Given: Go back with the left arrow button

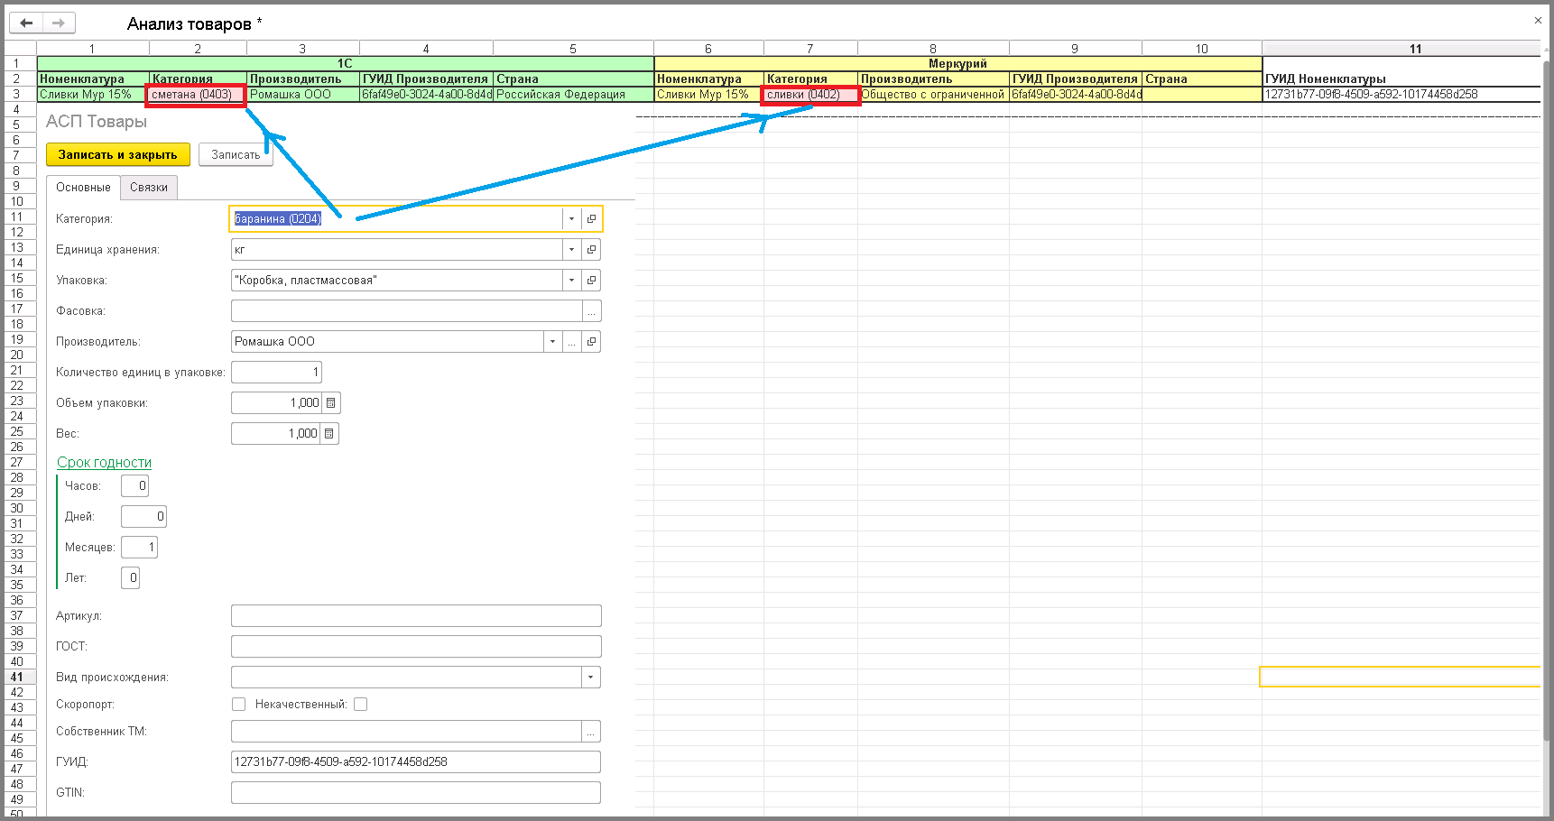Looking at the screenshot, I should click(26, 23).
